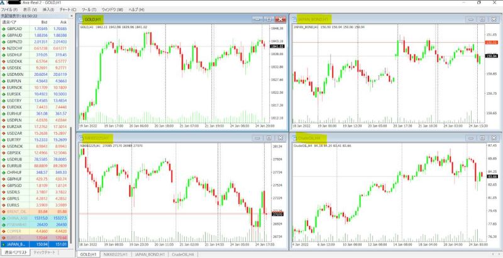Click the market watch vertical scrollbar
This screenshot has width=503, height=258.
pos(71,186)
